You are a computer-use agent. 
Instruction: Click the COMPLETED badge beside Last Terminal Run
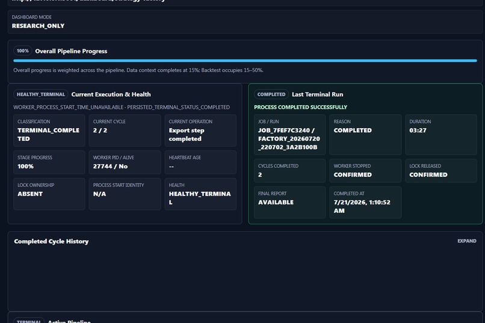(271, 94)
